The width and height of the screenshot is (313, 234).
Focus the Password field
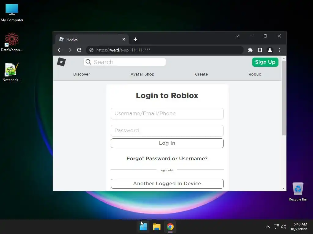click(167, 131)
